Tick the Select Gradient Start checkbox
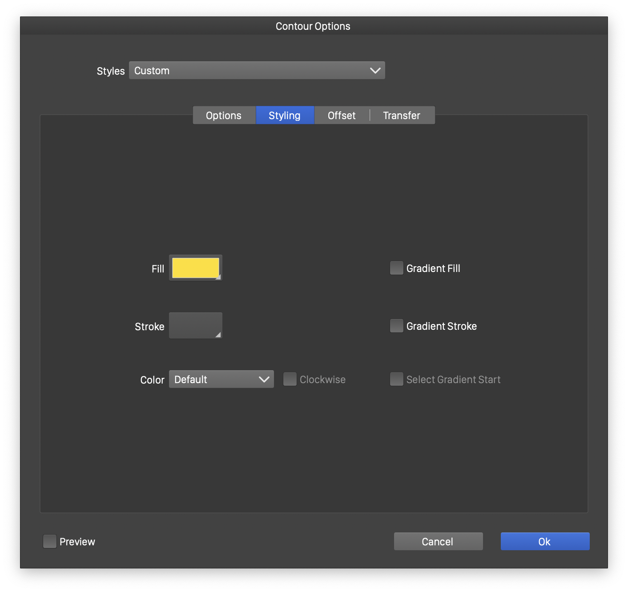The height and width of the screenshot is (592, 628). (x=396, y=380)
